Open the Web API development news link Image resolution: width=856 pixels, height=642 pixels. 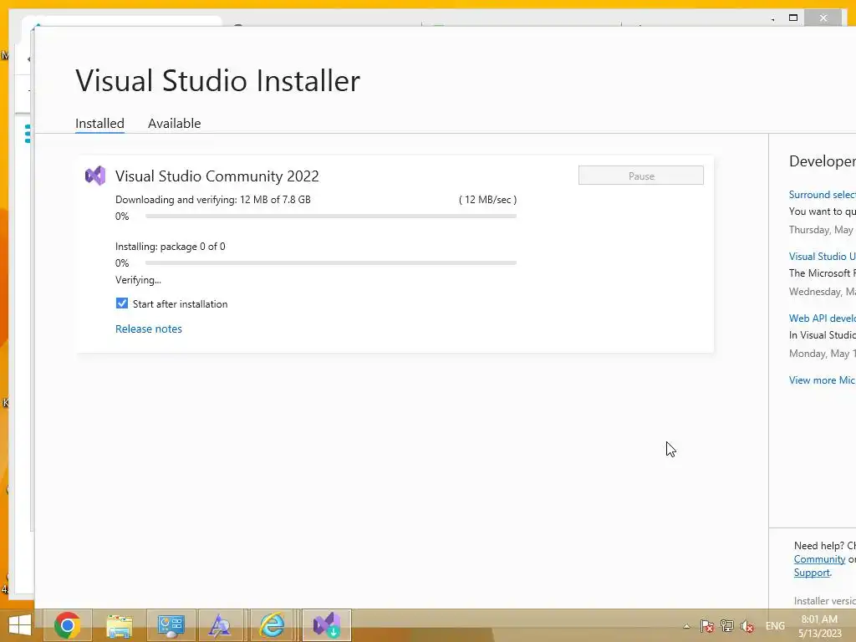(x=823, y=318)
